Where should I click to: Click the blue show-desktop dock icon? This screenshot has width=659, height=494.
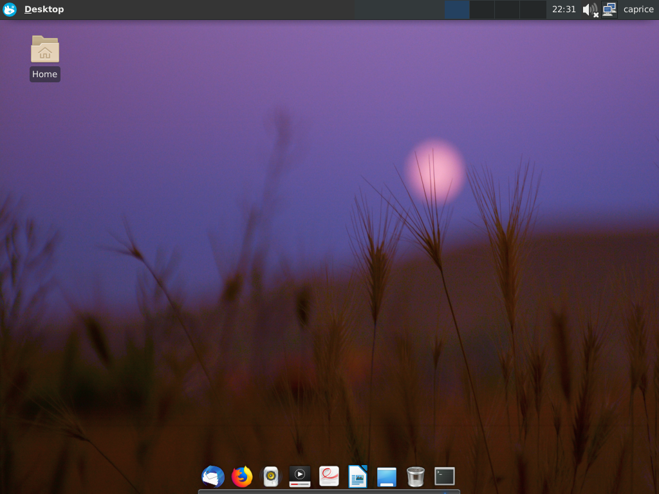point(387,477)
